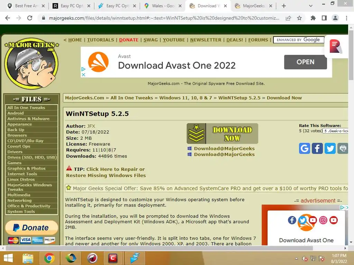354x265 pixels.
Task: Open Antivirus & Malware file category
Action: (x=28, y=119)
